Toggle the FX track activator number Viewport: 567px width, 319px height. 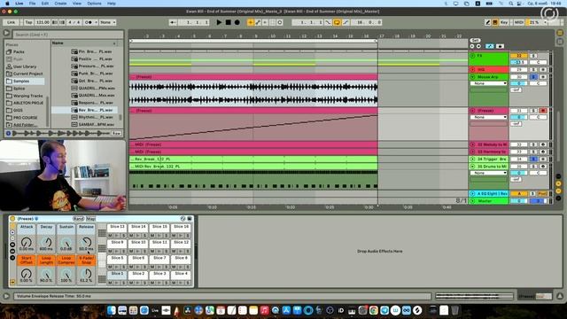tap(519, 56)
